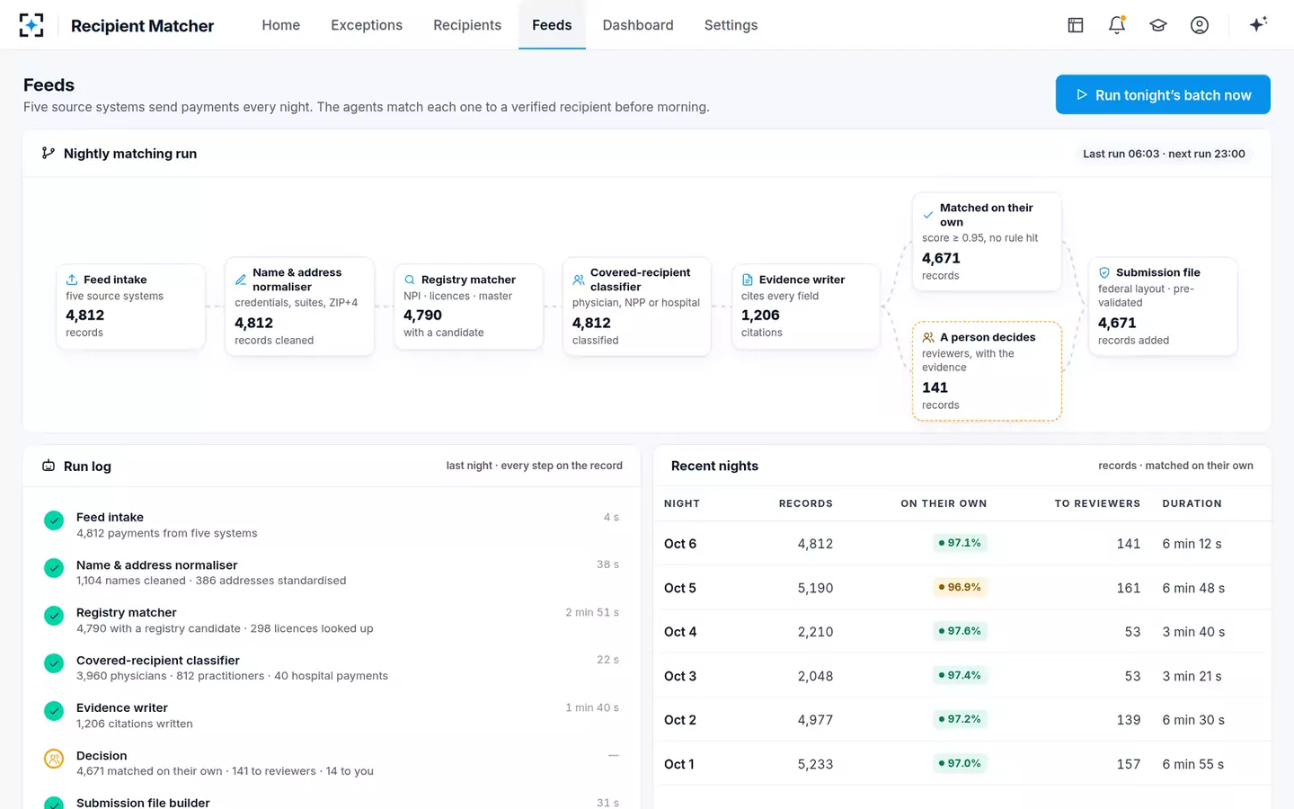Click Run tonight's batch now button

[x=1163, y=94]
